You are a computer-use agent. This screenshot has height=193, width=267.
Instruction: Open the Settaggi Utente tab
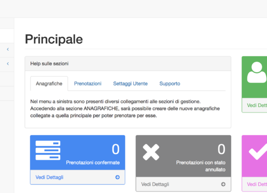[x=130, y=83]
